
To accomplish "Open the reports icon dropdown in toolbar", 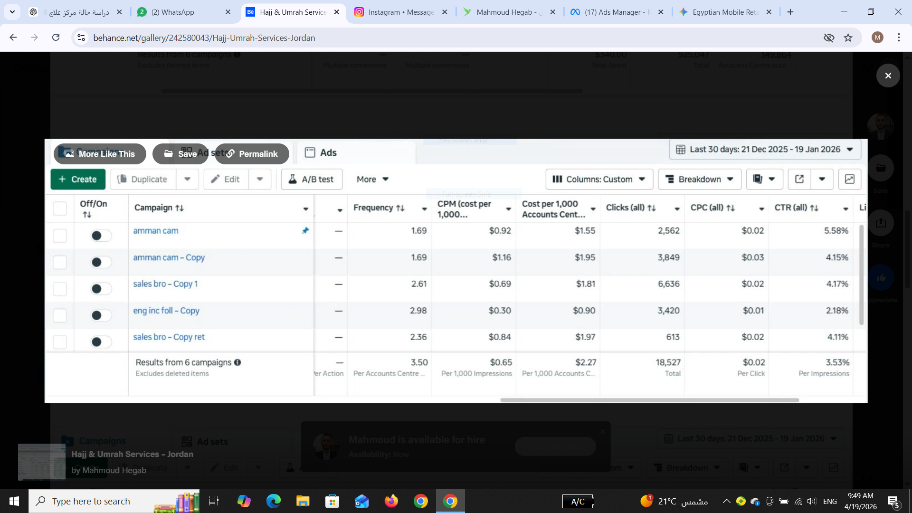I will [764, 179].
